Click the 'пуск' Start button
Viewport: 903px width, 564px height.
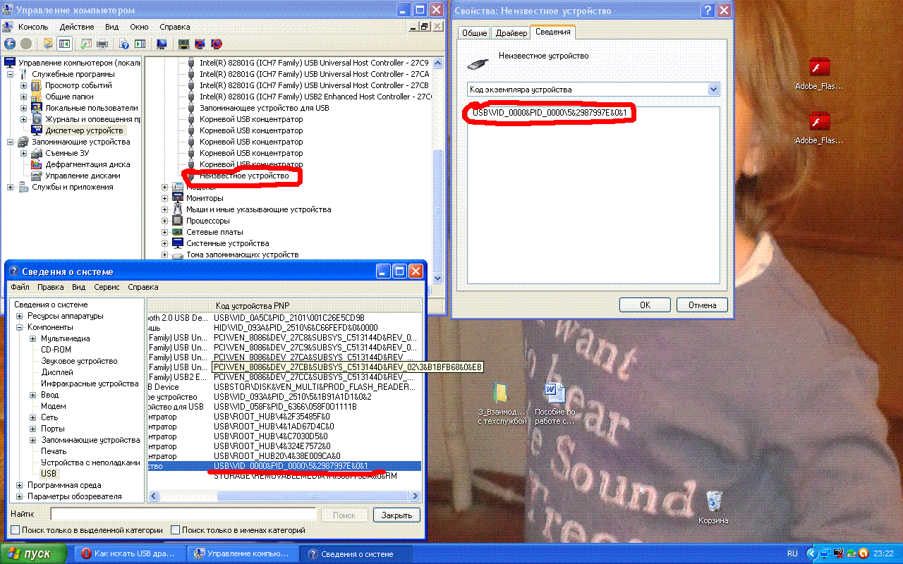pyautogui.click(x=34, y=553)
